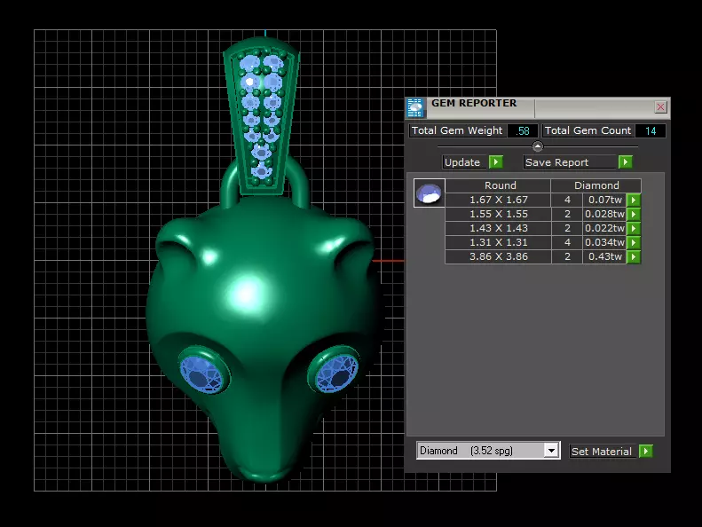Click the slider handle under Total Gem Weight
Viewport: 702px width, 527px height.
pyautogui.click(x=538, y=146)
